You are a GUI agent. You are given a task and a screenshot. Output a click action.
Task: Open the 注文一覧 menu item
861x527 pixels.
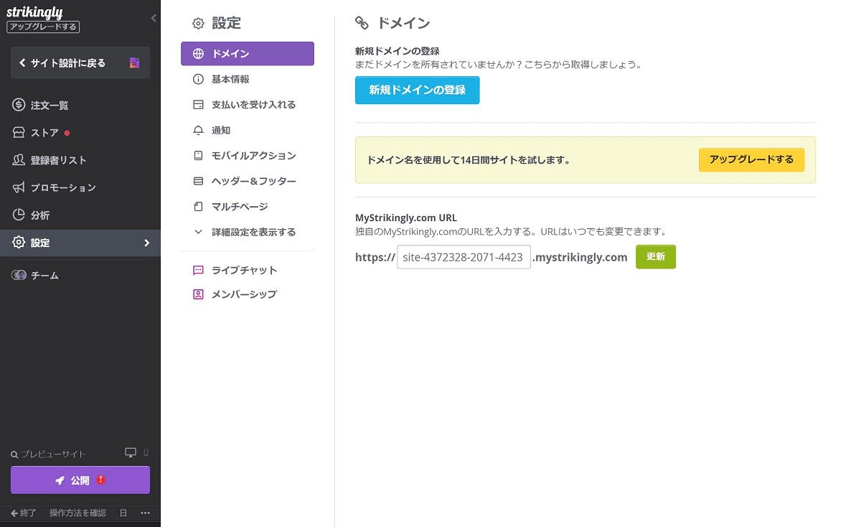49,105
